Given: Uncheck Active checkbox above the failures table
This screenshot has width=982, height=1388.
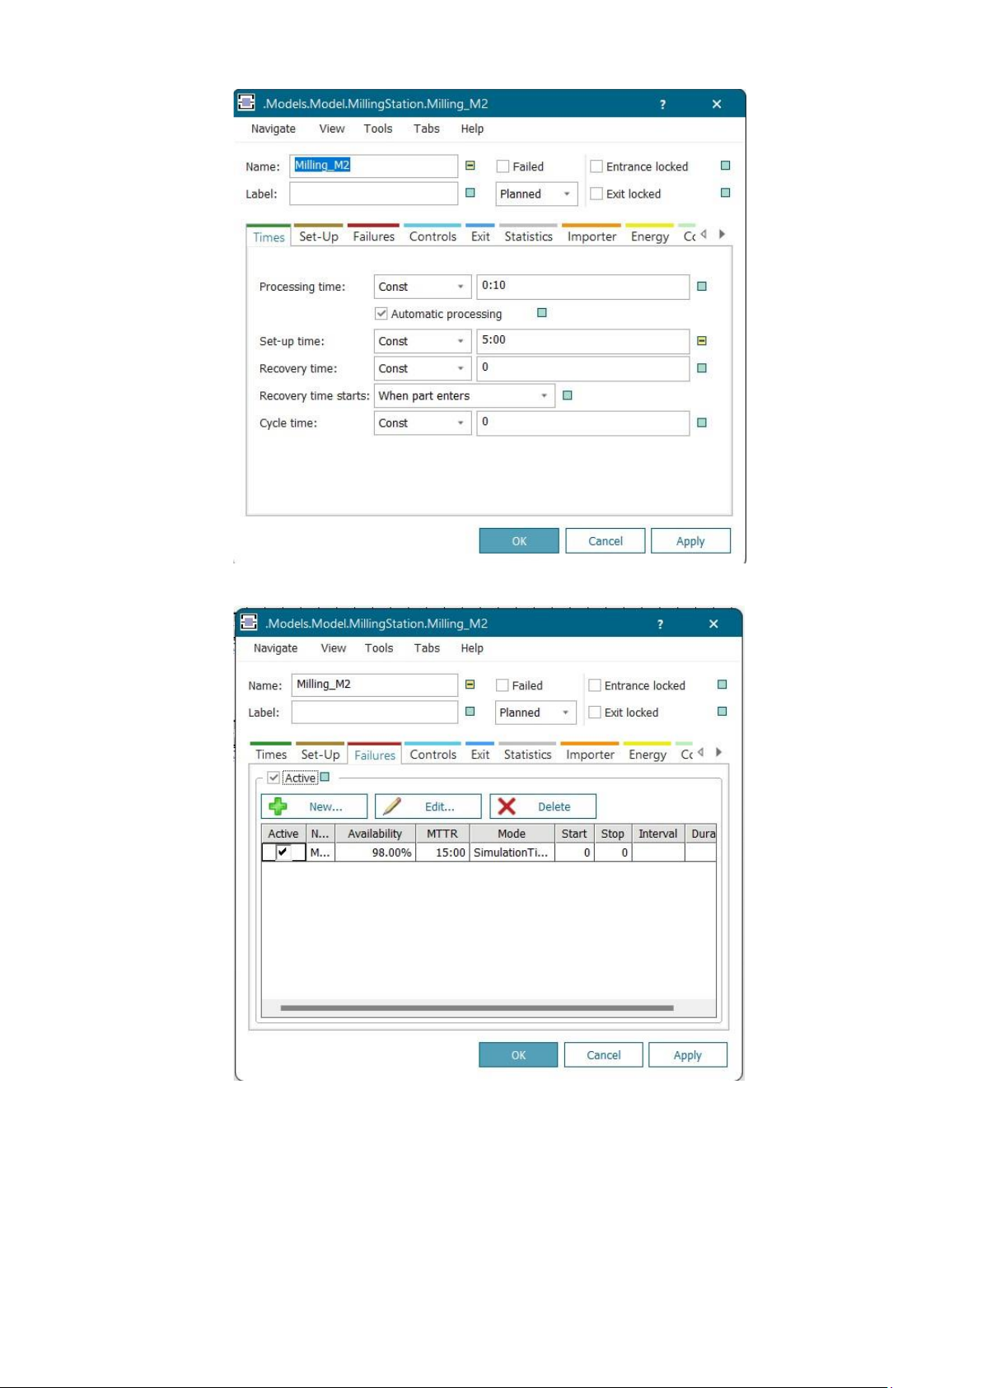Looking at the screenshot, I should click(x=274, y=778).
